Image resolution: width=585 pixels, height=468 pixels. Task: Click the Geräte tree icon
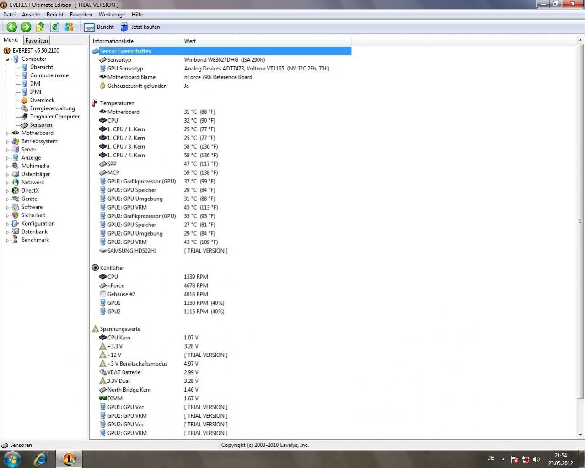[16, 199]
